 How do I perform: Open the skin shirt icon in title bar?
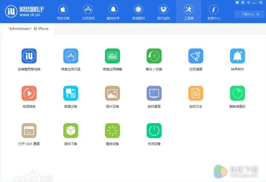[x=237, y=2]
